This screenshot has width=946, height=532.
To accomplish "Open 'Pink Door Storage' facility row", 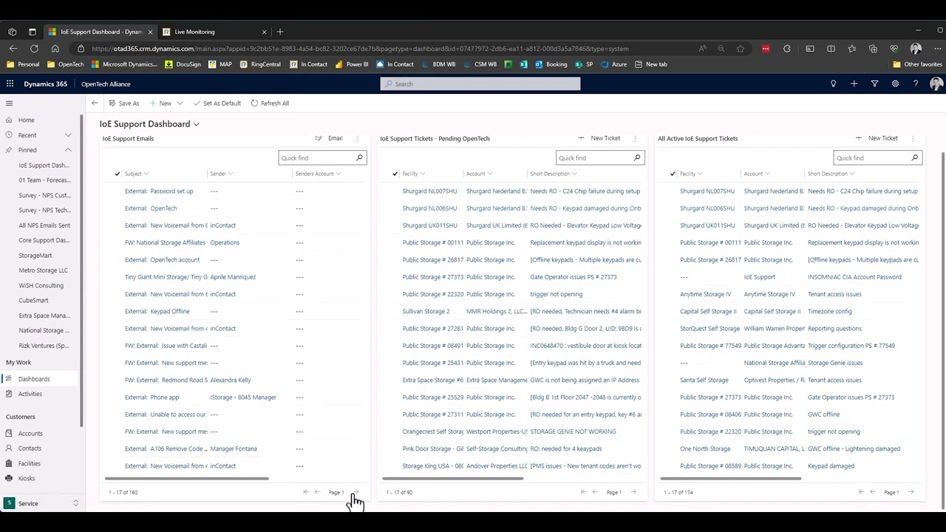I will [x=432, y=449].
